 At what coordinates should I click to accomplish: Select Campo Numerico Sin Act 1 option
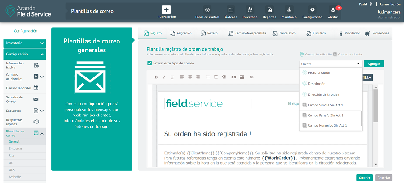click(x=331, y=126)
